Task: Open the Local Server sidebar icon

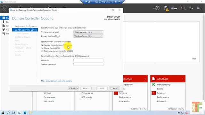Action: coord(4,22)
